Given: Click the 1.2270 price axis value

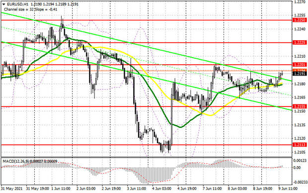Looking at the screenshot, I should coord(300,2).
